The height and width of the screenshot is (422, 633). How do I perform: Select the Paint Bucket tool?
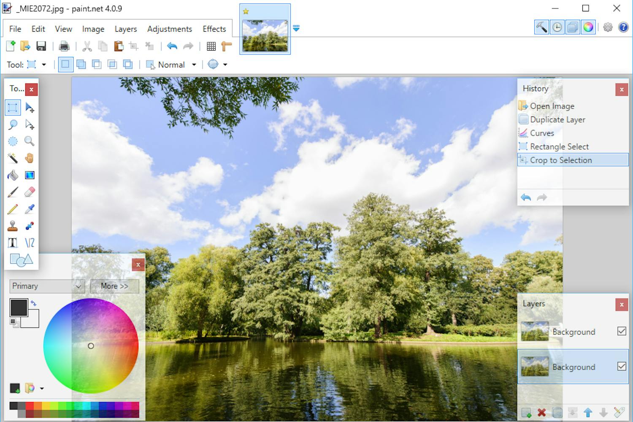(13, 175)
